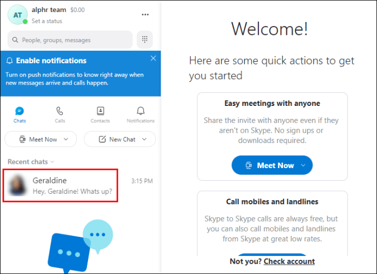Click the green online status dot
This screenshot has width=377, height=274.
(x=25, y=22)
